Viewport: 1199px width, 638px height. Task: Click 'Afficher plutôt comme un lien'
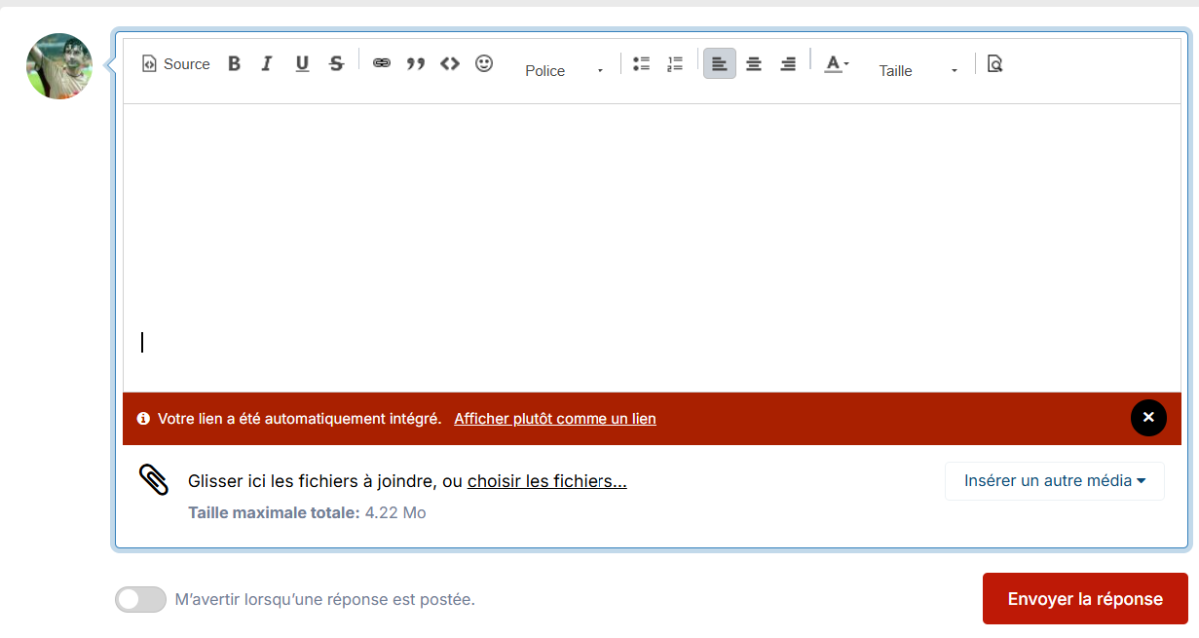tap(556, 419)
